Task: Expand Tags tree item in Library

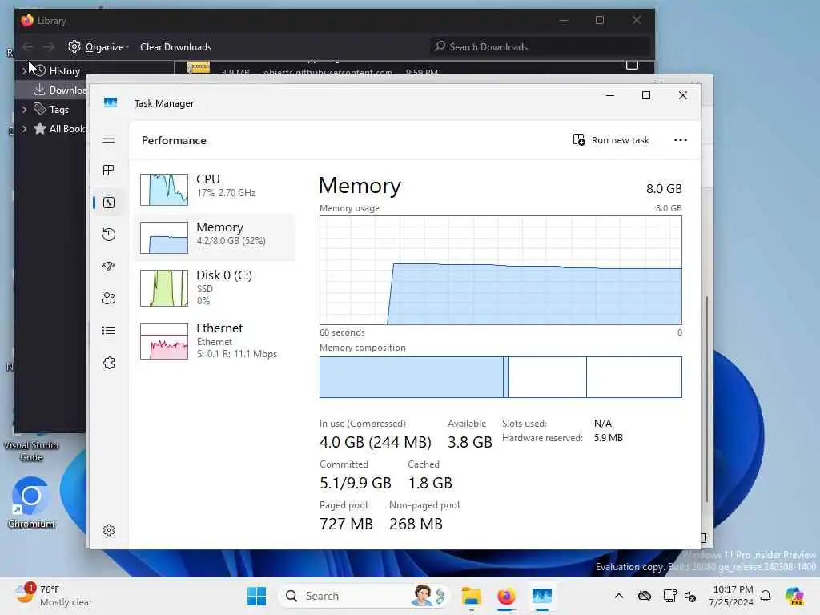Action: (x=24, y=110)
